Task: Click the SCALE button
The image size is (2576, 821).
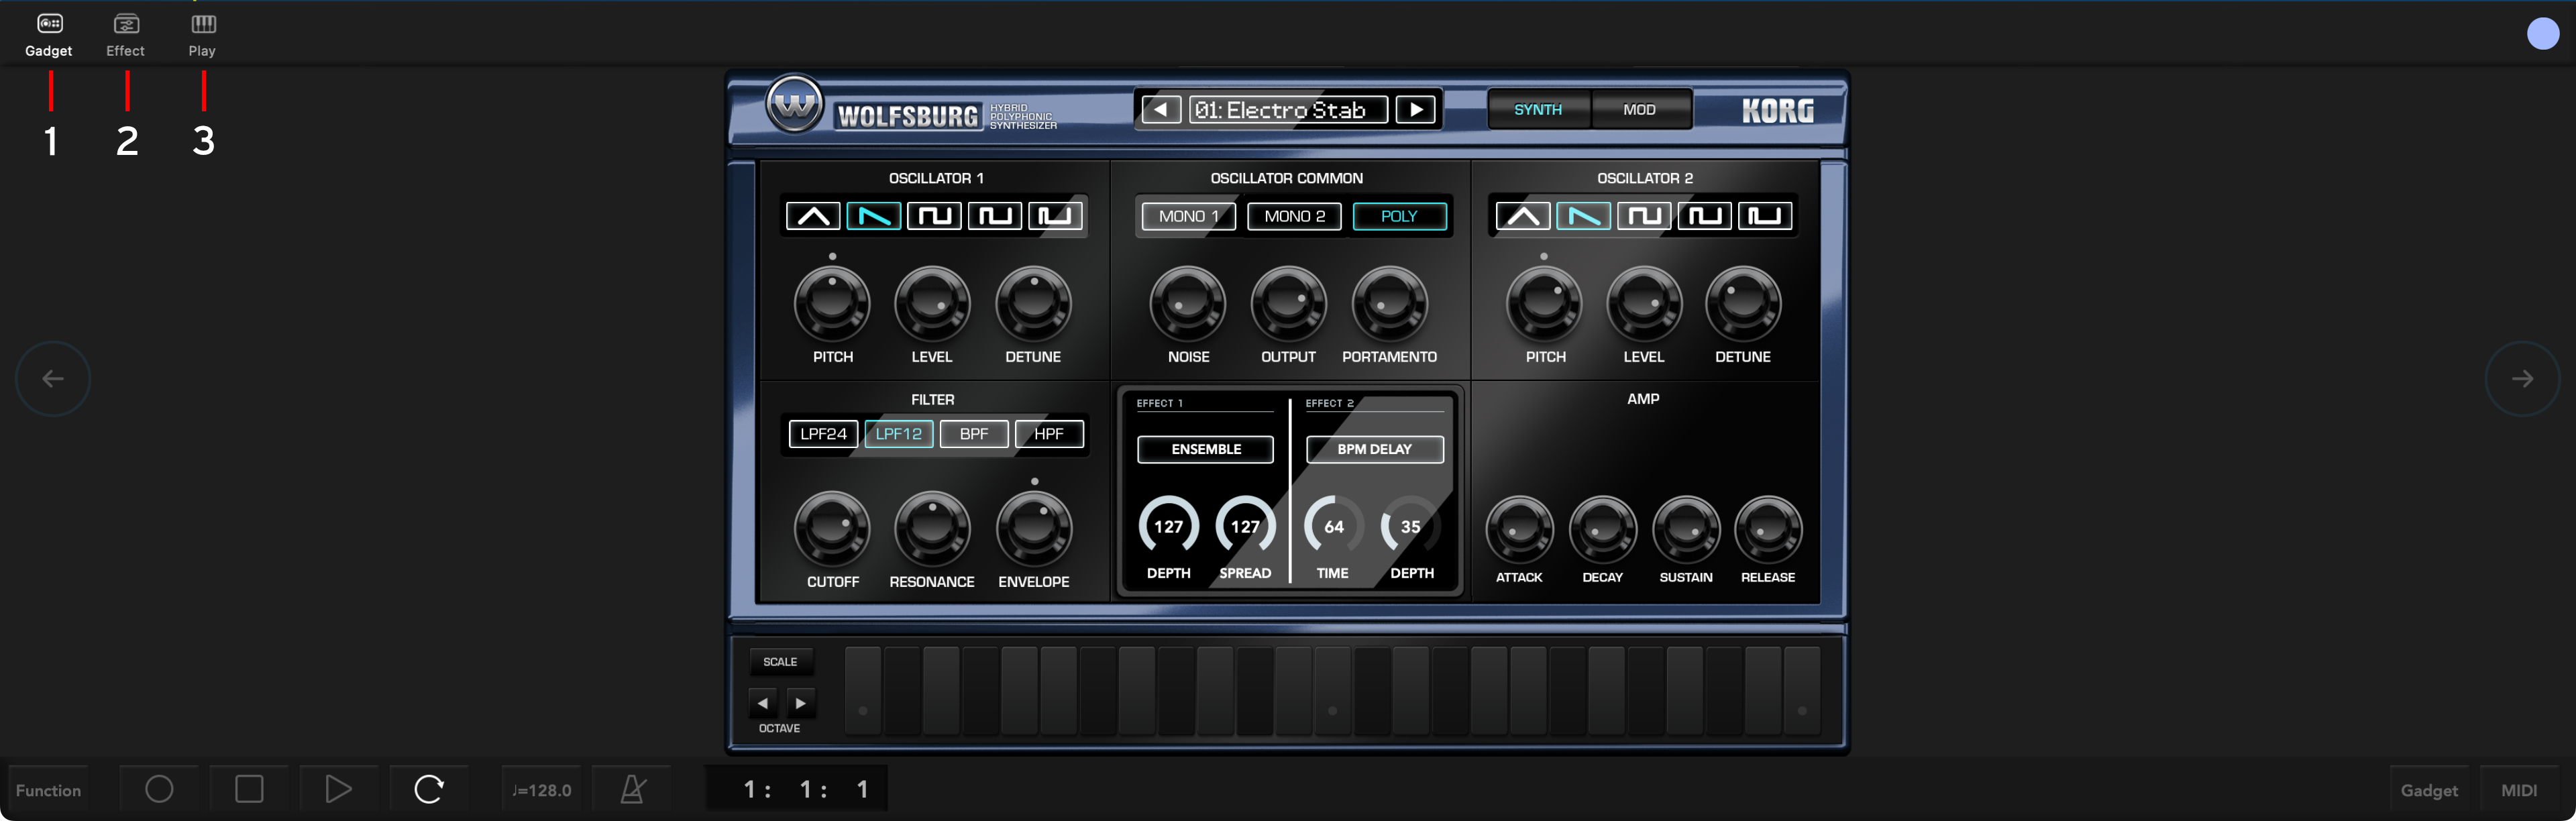Action: tap(780, 662)
